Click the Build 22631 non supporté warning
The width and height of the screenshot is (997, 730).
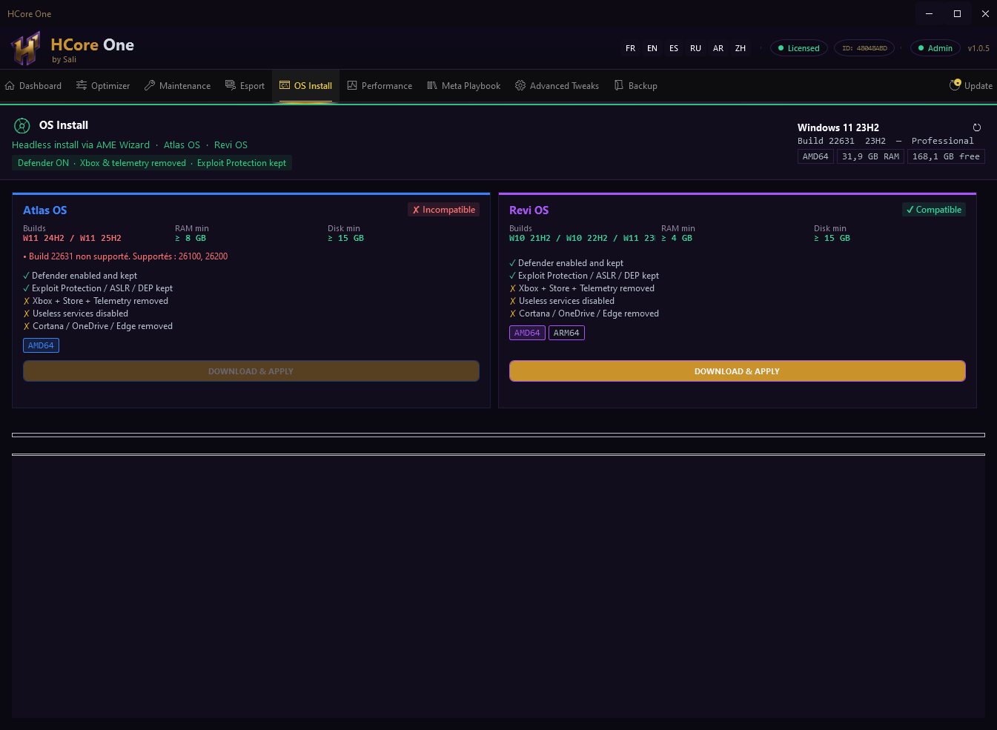125,256
